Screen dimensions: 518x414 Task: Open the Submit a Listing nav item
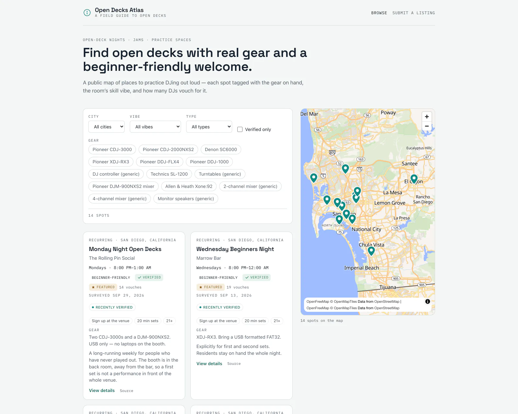coord(414,13)
